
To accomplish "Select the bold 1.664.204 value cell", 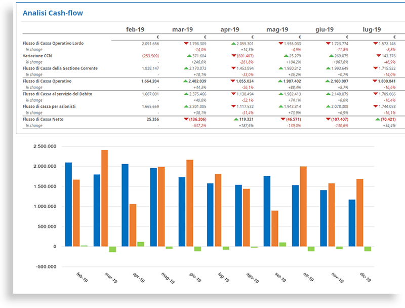I will click(150, 81).
